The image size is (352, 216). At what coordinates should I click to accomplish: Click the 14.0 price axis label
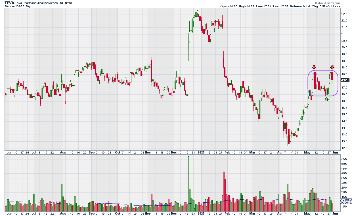tap(344, 128)
